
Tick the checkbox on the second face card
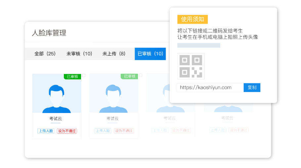141,75
